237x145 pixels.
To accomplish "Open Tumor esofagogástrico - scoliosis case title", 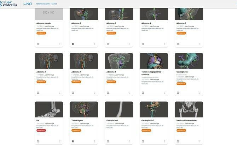I will tap(152, 73).
